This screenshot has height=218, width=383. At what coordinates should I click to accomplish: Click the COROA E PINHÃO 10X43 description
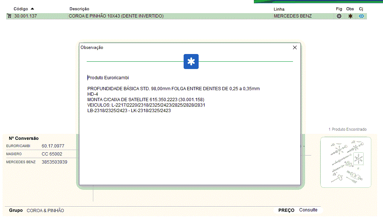(116, 16)
